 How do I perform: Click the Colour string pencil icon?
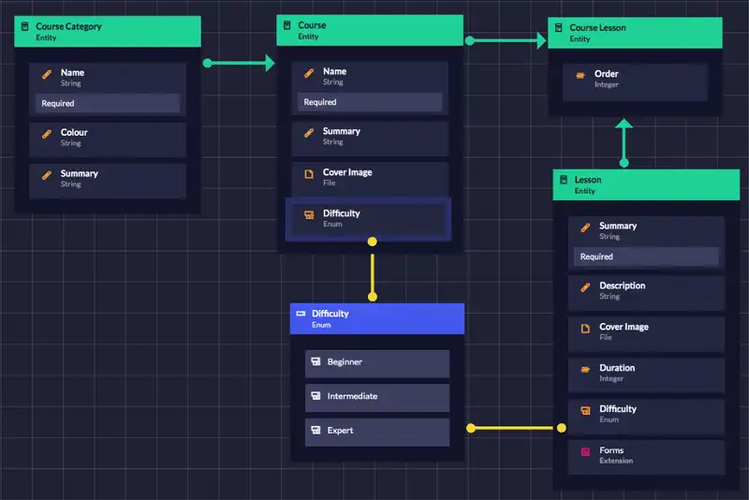[x=46, y=134]
